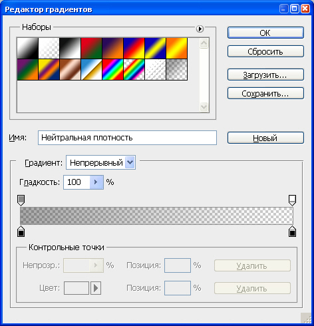Confirm with the OK button
This screenshot has width=314, height=326.
pyautogui.click(x=265, y=33)
